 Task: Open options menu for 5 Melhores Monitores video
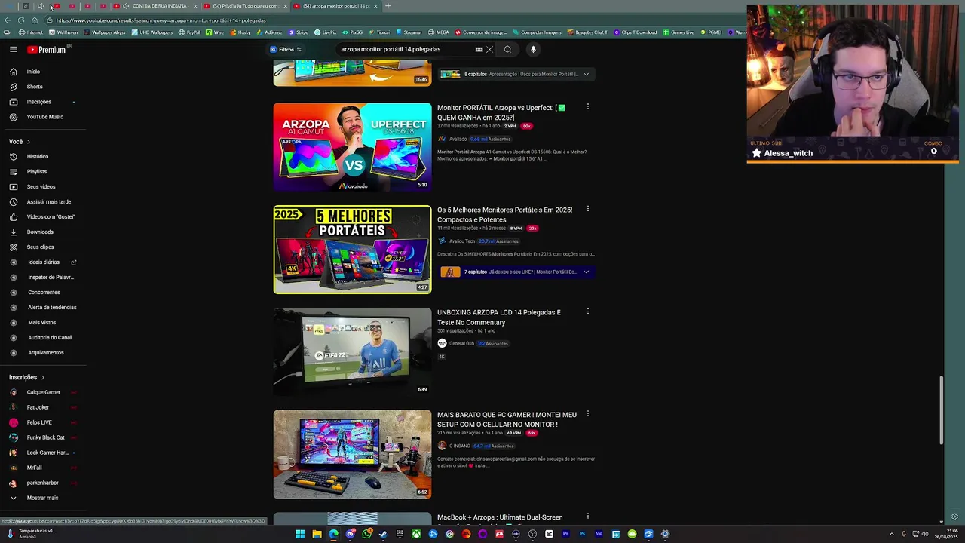click(x=588, y=209)
